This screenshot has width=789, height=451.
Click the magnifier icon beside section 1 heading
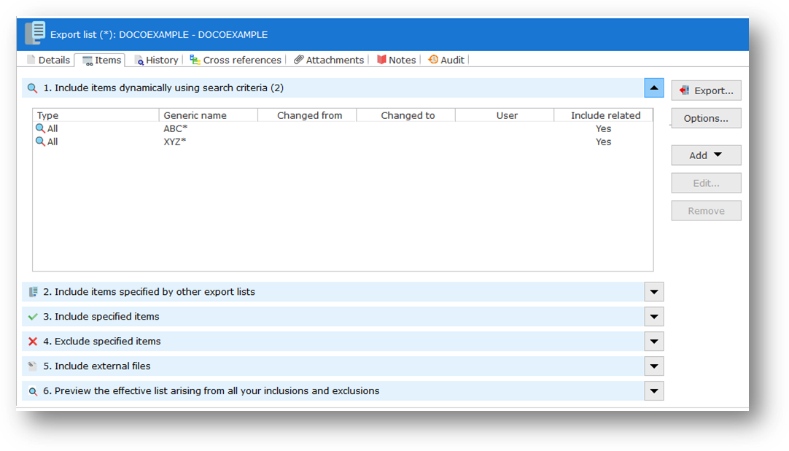click(x=32, y=88)
